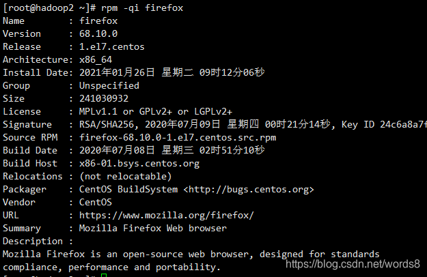Click the Install Date value line

tap(172, 72)
